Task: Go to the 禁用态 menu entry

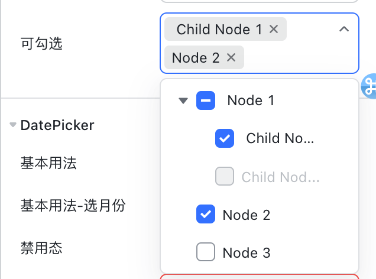Action: [x=41, y=248]
